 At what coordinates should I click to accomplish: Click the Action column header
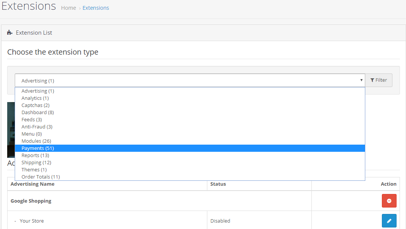click(x=388, y=184)
